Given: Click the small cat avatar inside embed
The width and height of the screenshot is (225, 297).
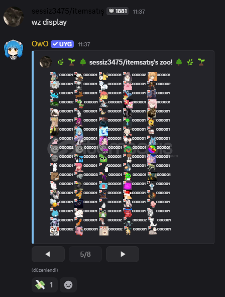Looking at the screenshot, I should pyautogui.click(x=46, y=62).
